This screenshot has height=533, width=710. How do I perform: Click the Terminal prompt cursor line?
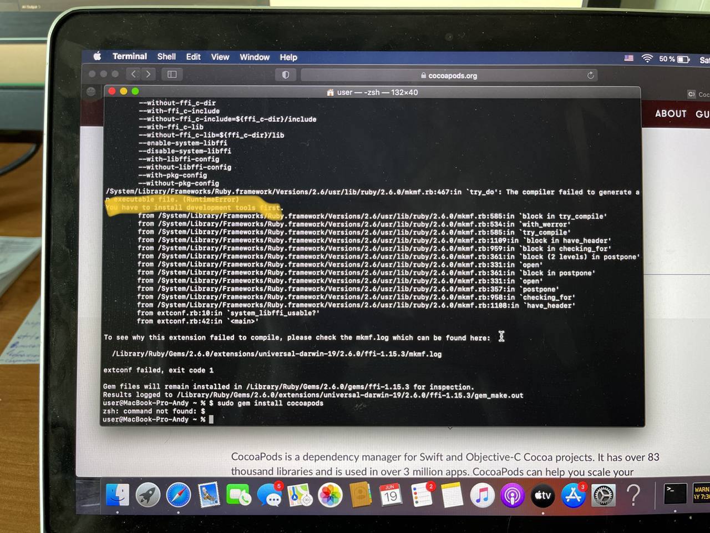click(x=158, y=419)
